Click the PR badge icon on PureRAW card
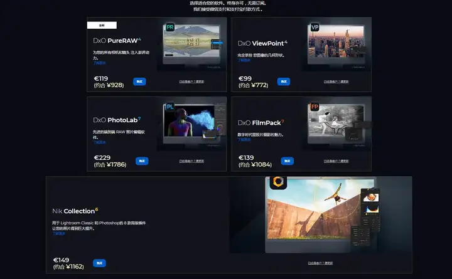The height and width of the screenshot is (279, 452). click(170, 28)
